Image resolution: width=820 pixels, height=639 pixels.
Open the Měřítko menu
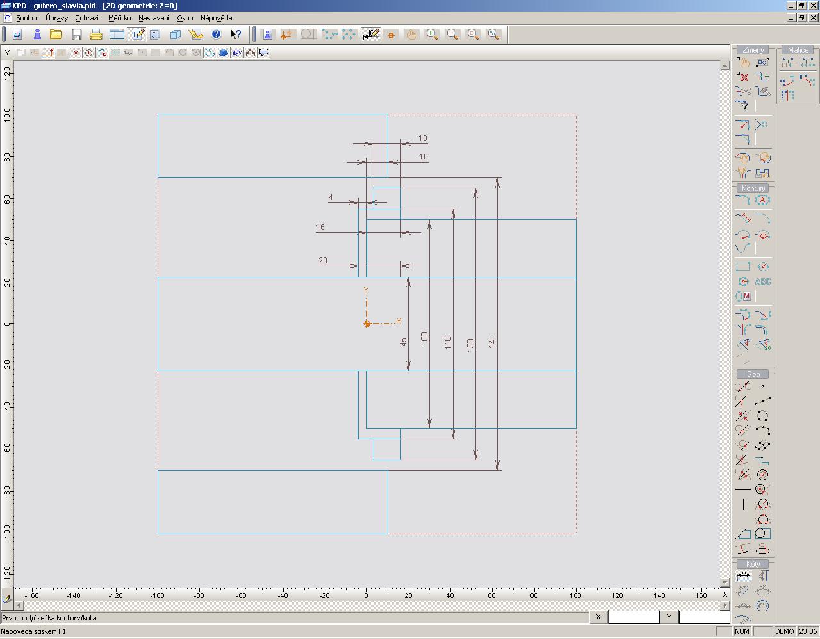point(119,18)
